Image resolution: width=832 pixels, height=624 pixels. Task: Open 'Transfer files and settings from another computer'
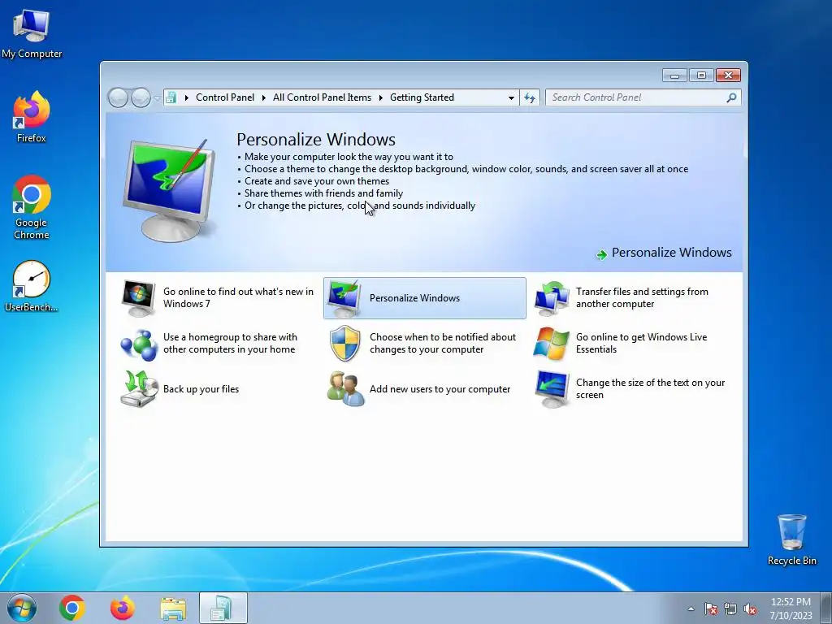coord(642,297)
